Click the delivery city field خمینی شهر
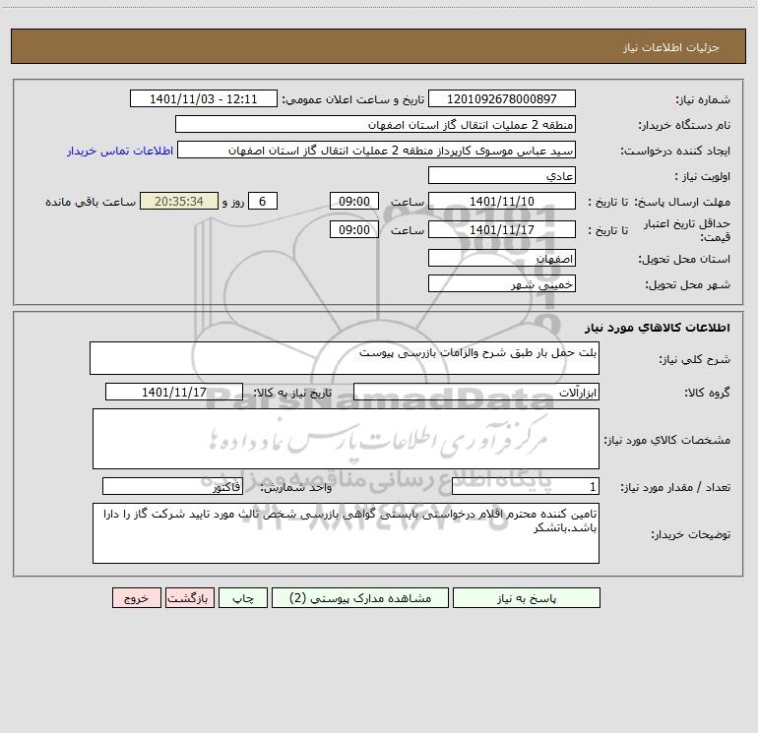Screen dimensions: 758x733 pos(502,283)
